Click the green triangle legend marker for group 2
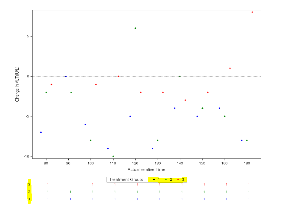This screenshot has height=207, width=294. tap(166, 179)
